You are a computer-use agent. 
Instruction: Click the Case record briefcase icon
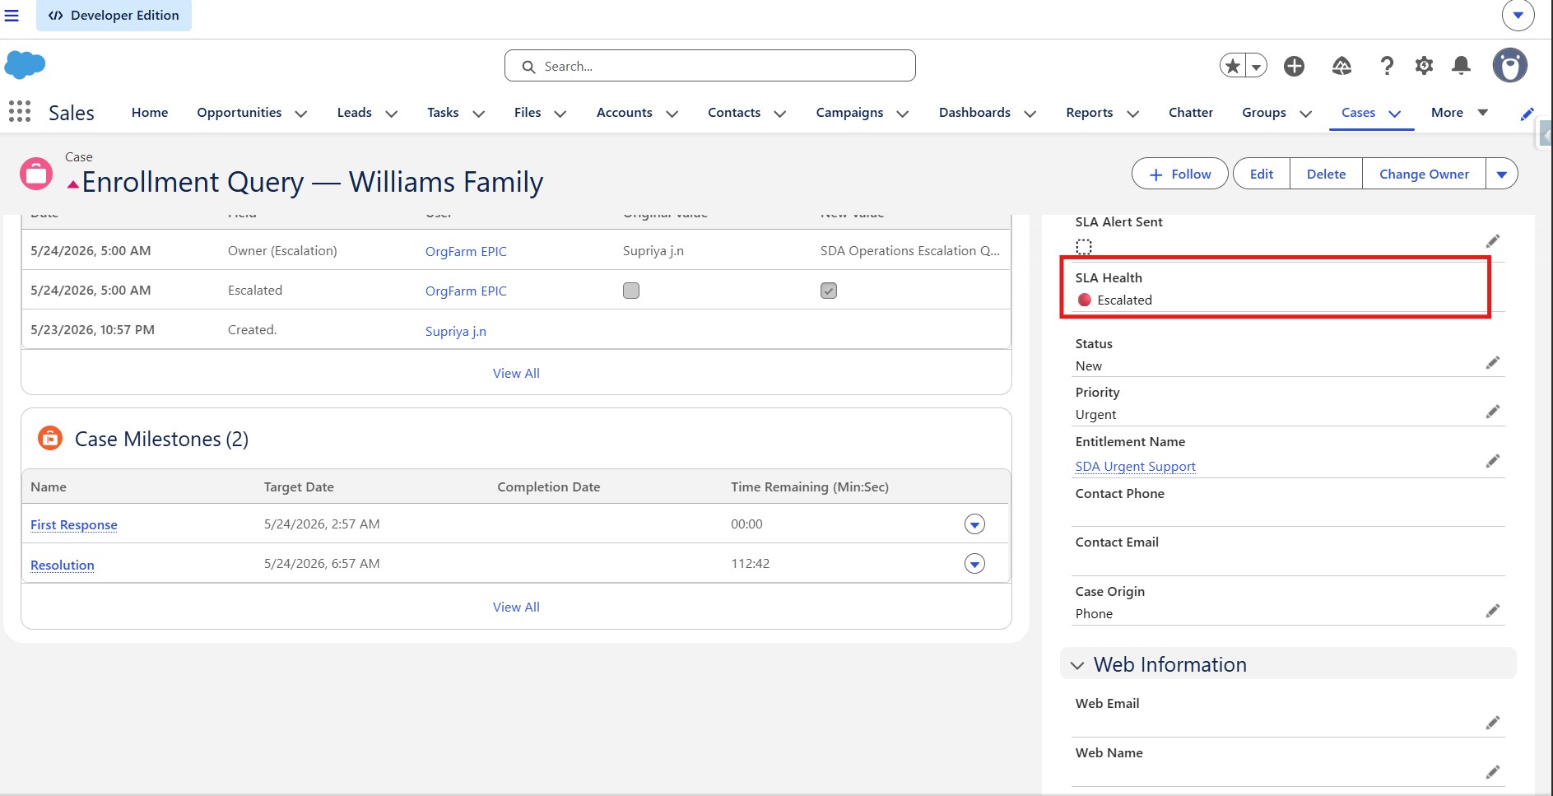(x=36, y=174)
